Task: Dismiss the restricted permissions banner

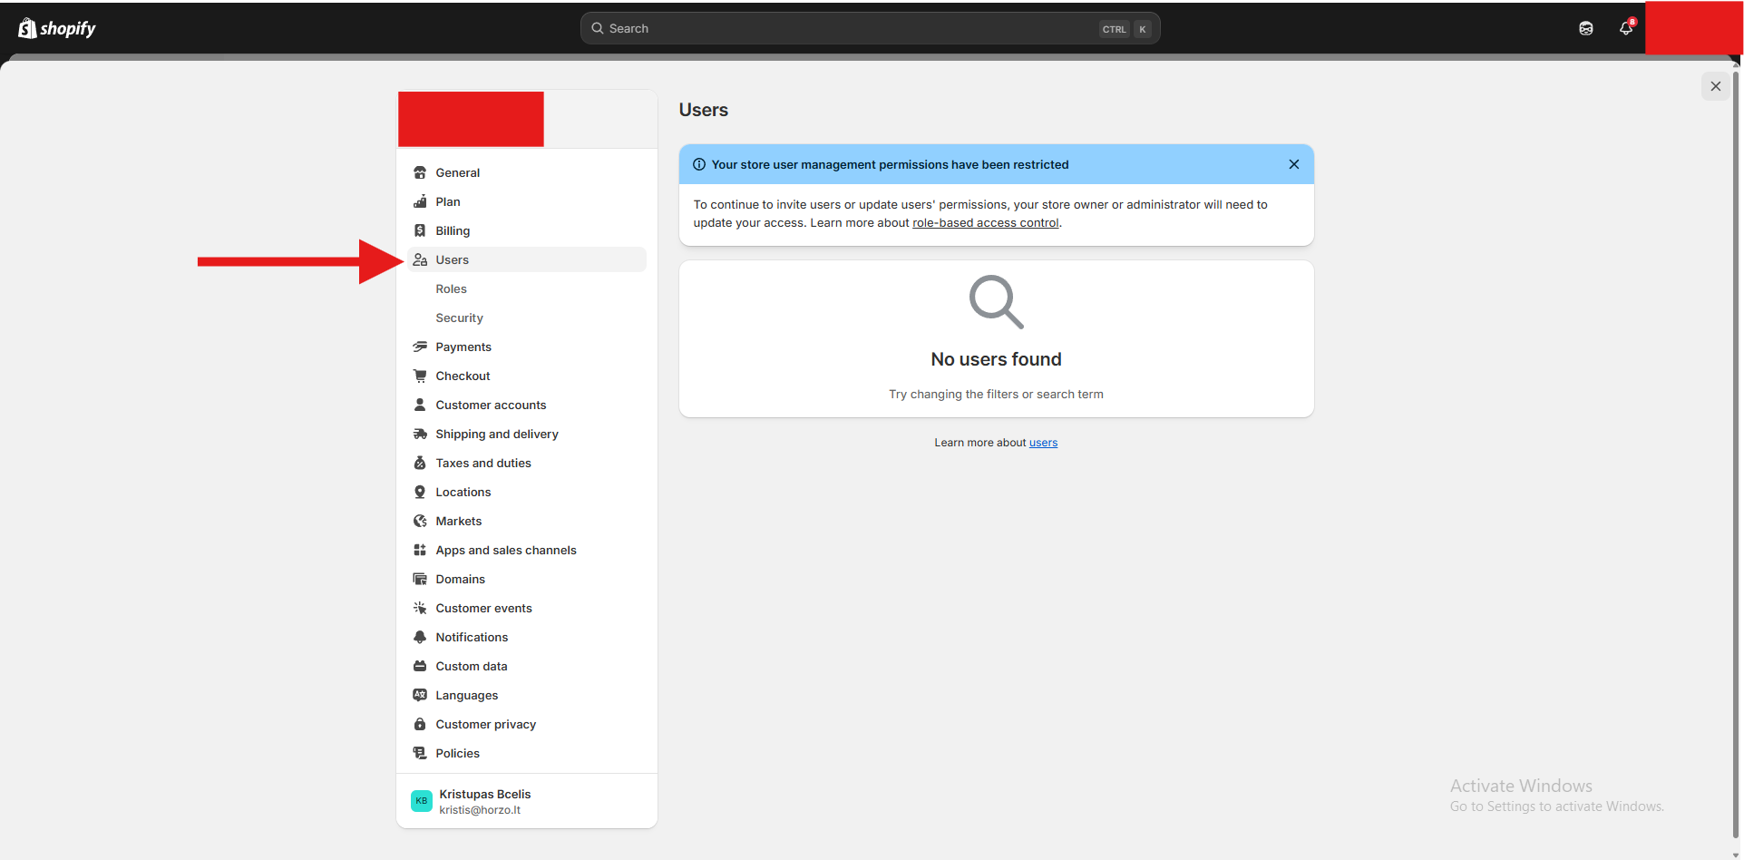Action: 1293,164
